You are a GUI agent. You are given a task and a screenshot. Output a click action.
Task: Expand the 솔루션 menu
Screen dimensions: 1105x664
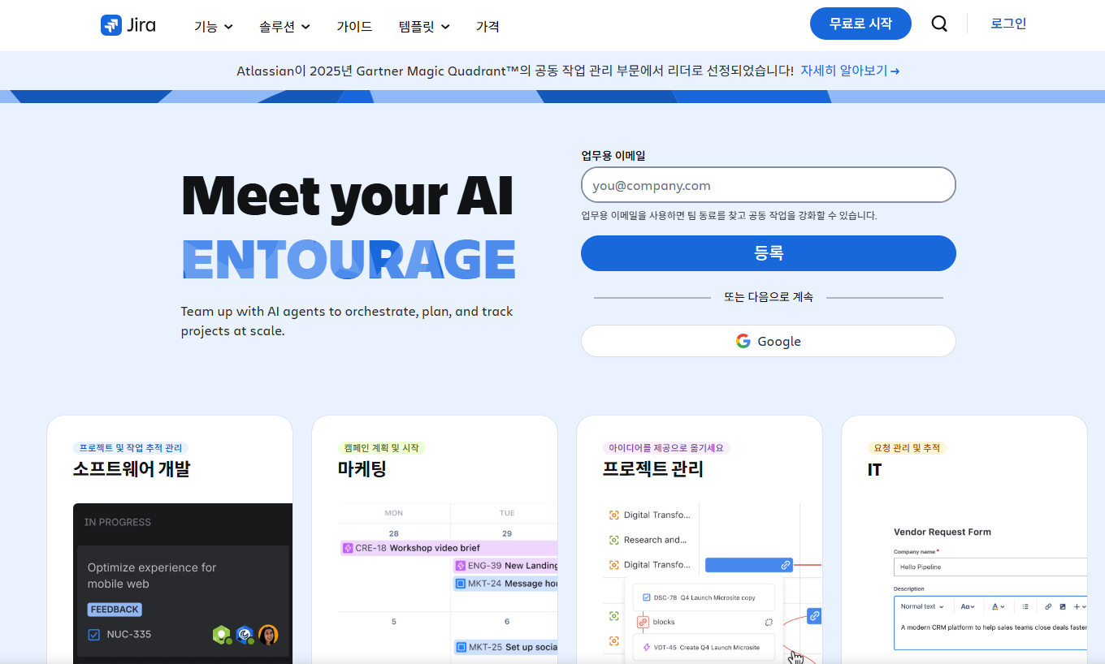coord(285,26)
